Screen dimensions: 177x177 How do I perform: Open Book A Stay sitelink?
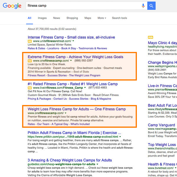tap(69, 48)
